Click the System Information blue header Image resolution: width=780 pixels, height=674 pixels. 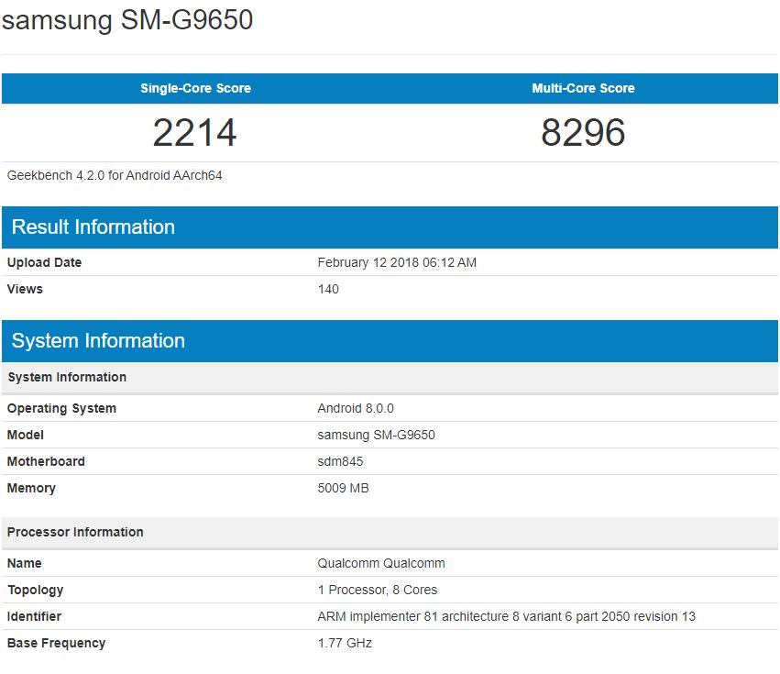point(96,340)
